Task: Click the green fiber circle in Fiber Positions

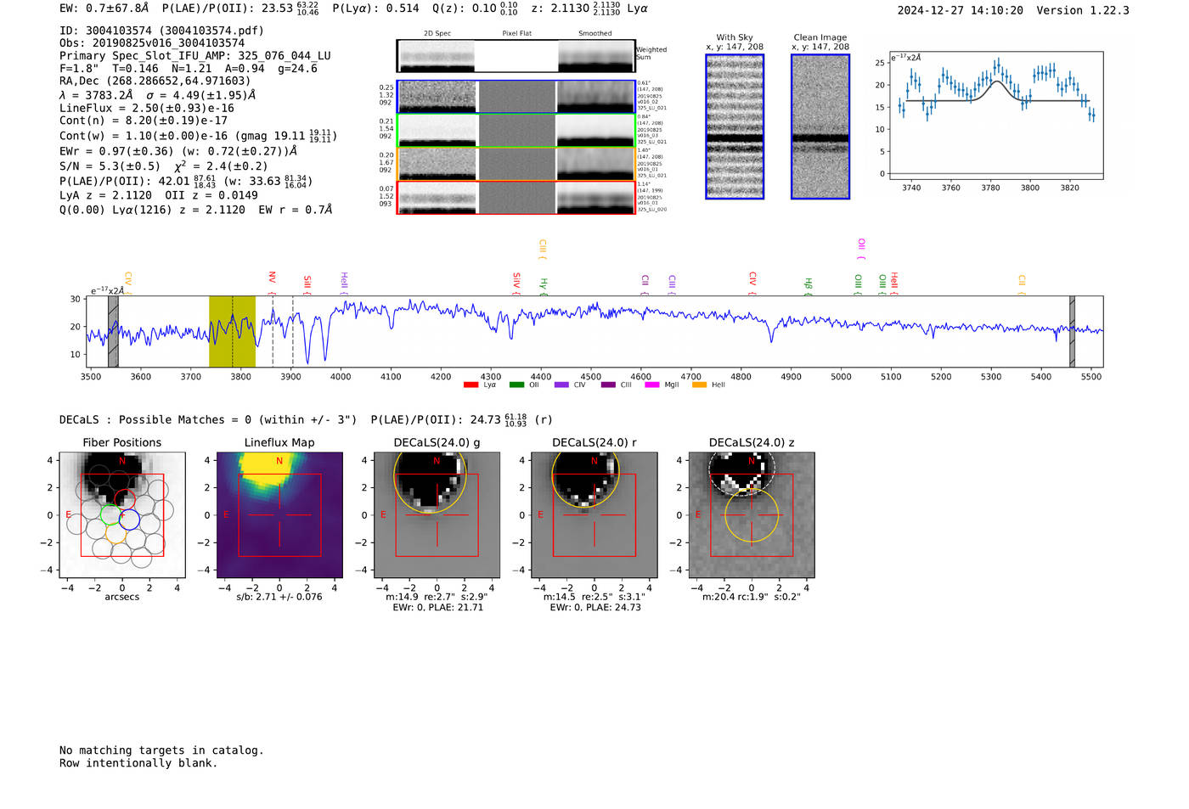Action: (x=110, y=514)
